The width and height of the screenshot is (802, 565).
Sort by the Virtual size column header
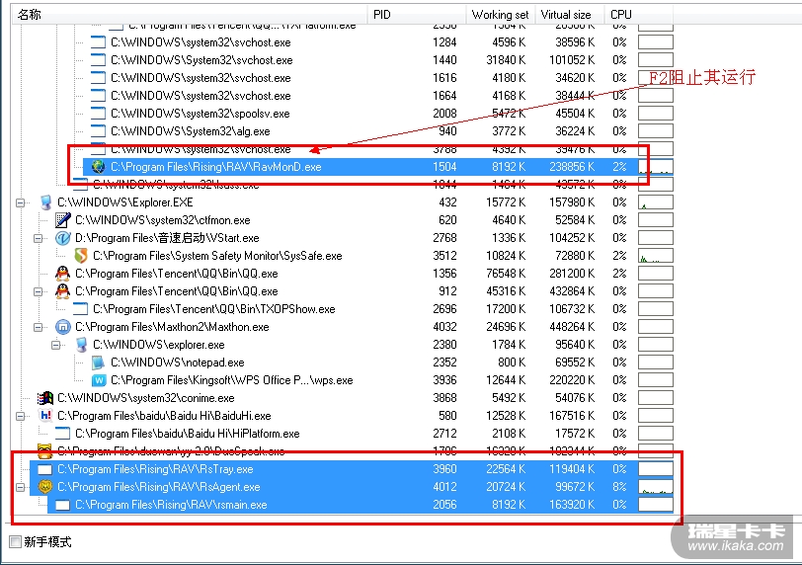(570, 14)
